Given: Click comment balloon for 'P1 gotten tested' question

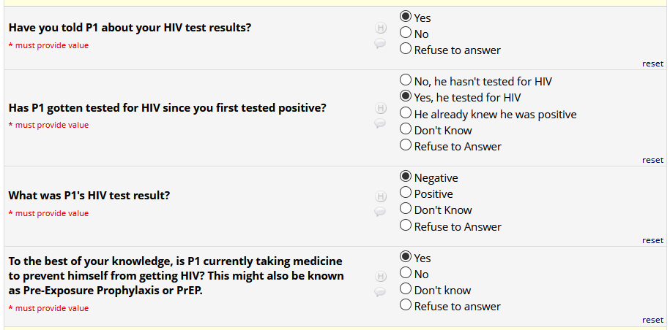Looking at the screenshot, I should [381, 123].
